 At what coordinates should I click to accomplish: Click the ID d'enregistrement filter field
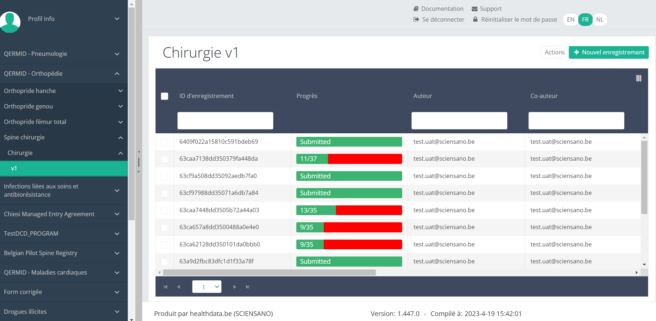pyautogui.click(x=225, y=121)
